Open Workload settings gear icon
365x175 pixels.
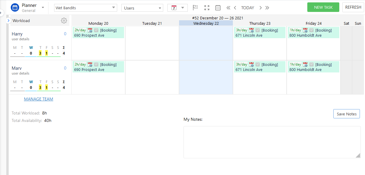(64, 21)
